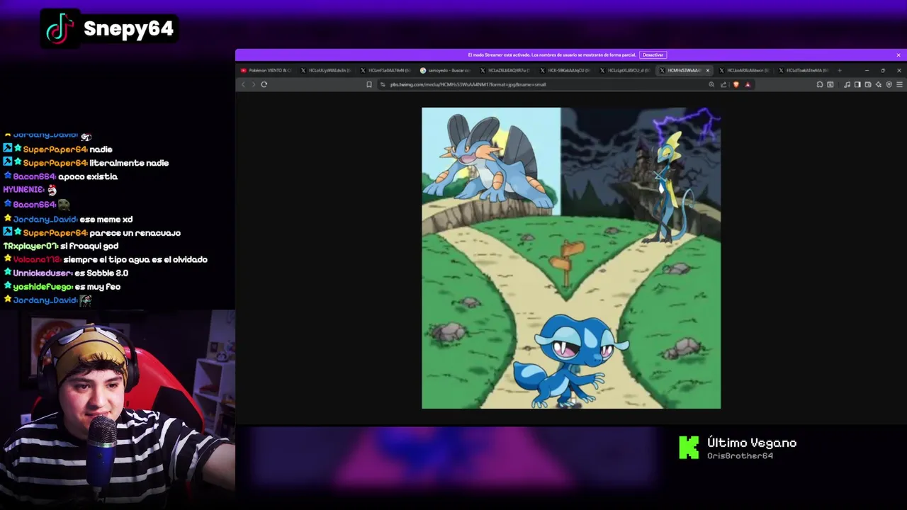Switch to the samoyedo Google search tab
Image resolution: width=907 pixels, height=510 pixels.
point(446,70)
